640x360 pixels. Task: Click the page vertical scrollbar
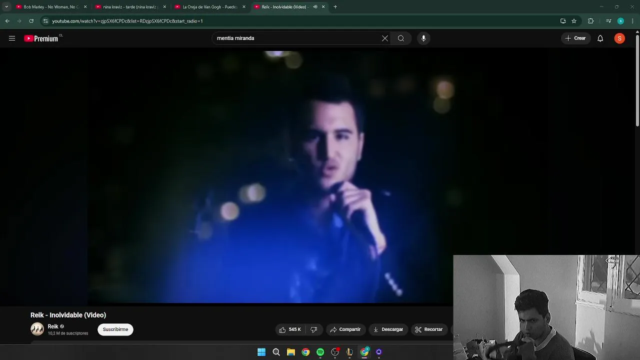637,80
